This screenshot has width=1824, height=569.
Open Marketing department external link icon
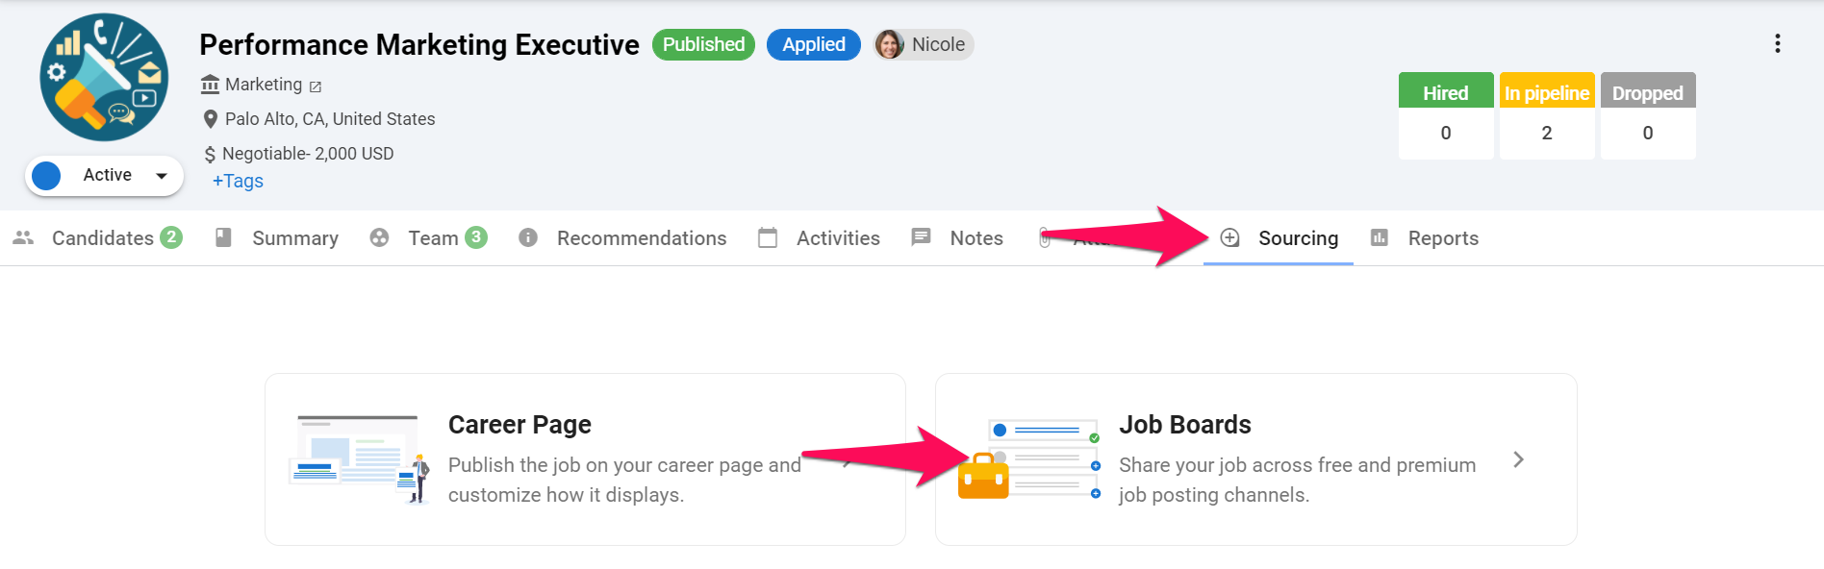pos(316,87)
